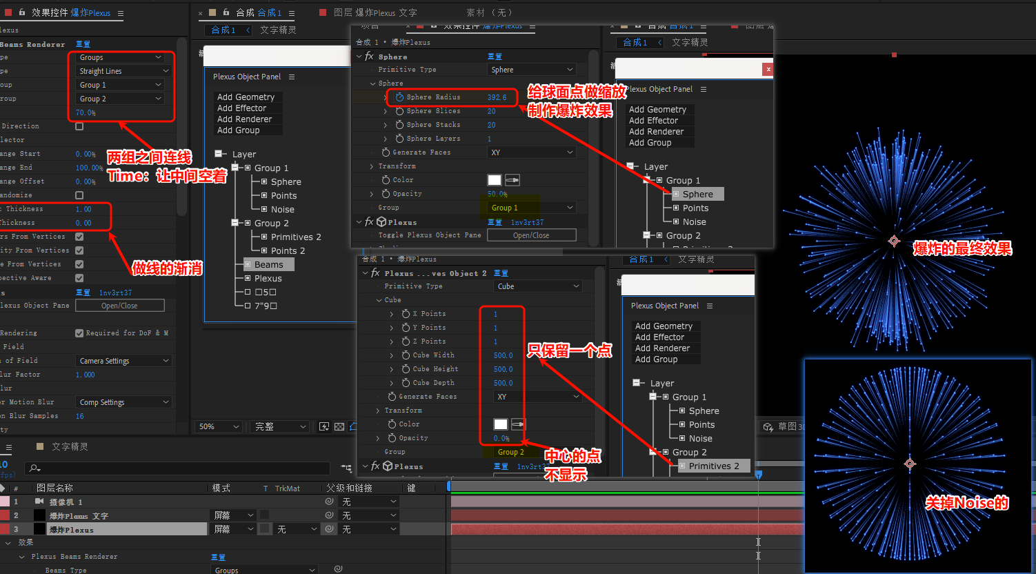Pick color with Cube effect eyedropper
1036x574 pixels.
[518, 424]
